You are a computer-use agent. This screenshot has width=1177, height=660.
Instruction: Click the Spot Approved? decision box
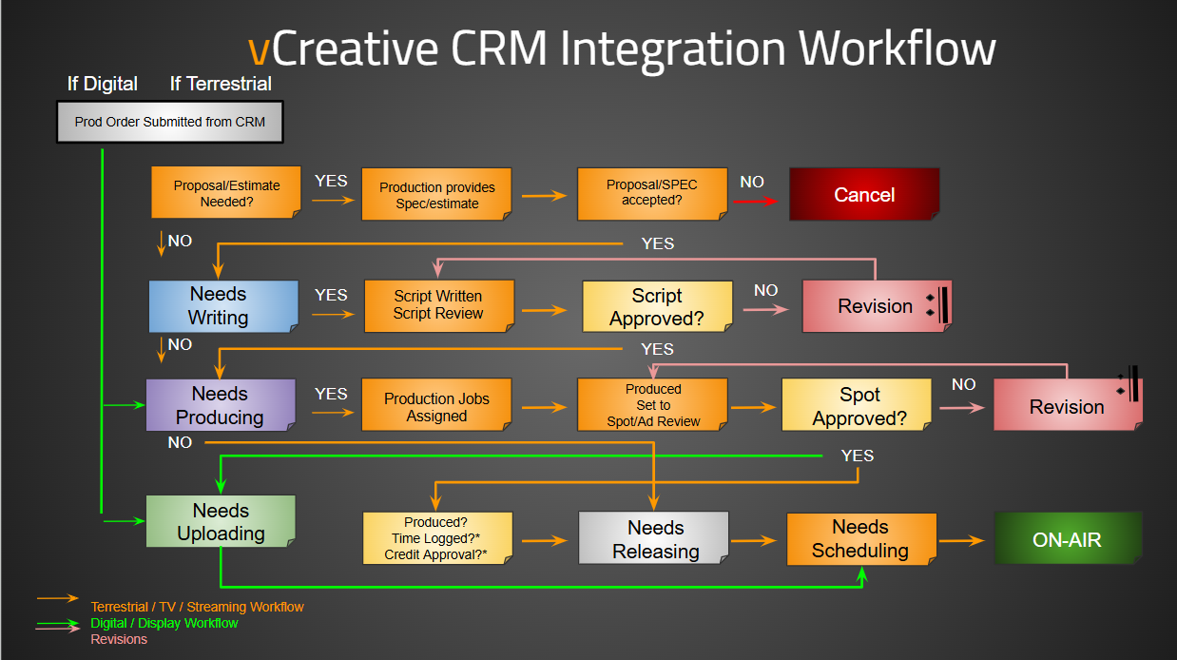pos(857,405)
